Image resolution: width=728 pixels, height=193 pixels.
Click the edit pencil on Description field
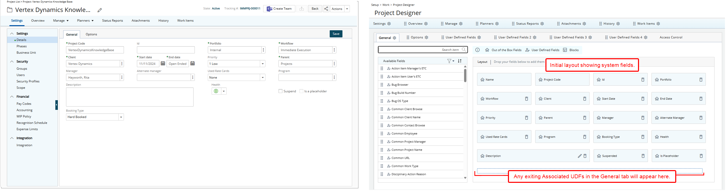(x=579, y=156)
